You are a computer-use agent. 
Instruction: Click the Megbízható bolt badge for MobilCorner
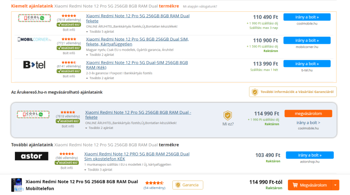[x=69, y=48]
